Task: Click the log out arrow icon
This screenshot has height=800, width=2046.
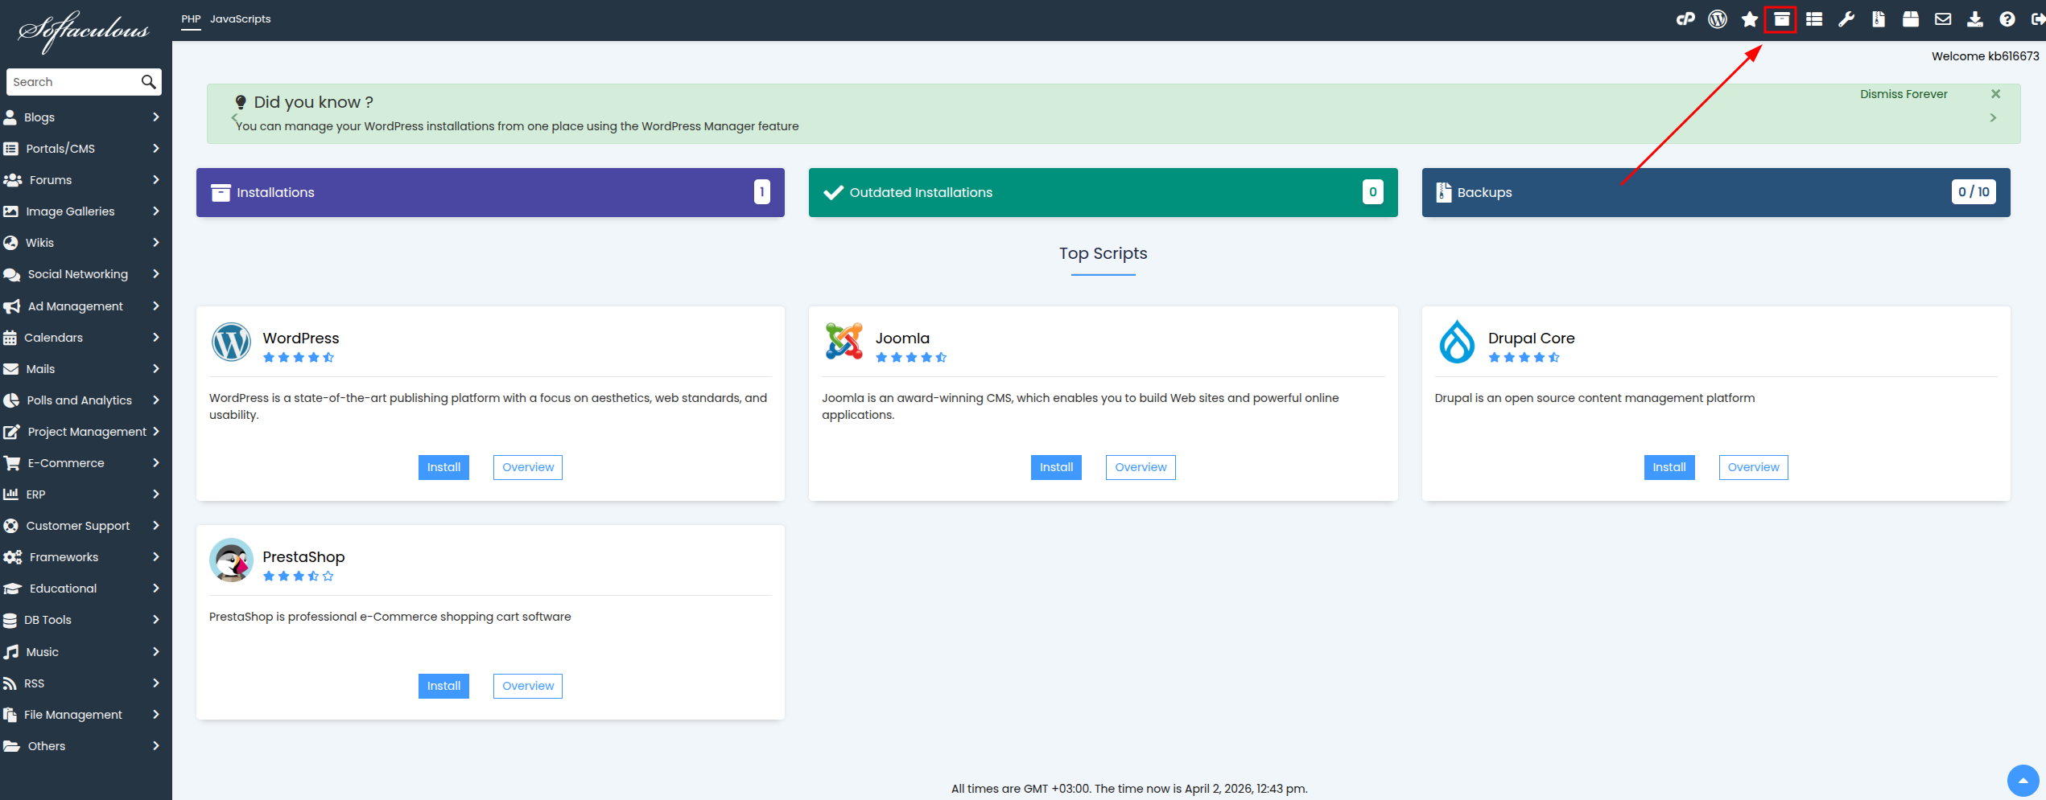Action: pos(2037,19)
